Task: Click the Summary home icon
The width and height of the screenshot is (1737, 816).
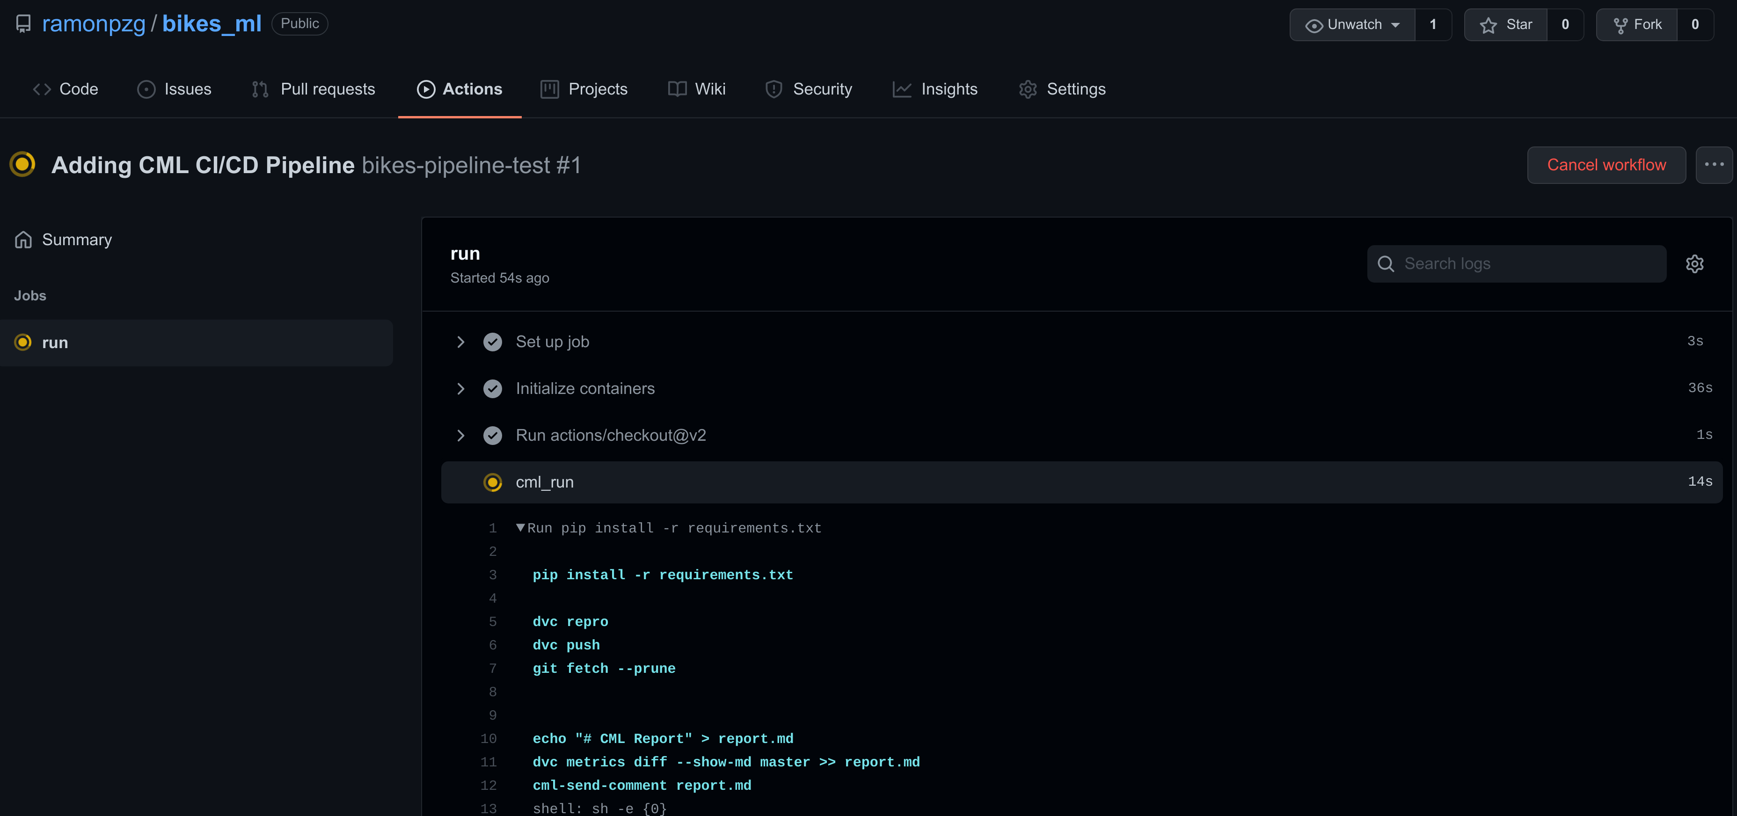Action: [x=23, y=240]
